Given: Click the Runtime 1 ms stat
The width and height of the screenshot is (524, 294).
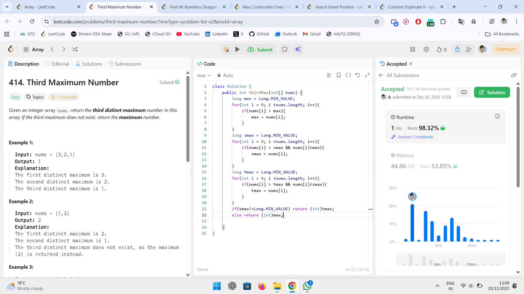Looking at the screenshot, I should click(396, 128).
